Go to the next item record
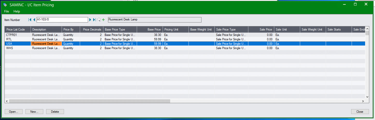Viewport: 375px width, 120px height. (x=90, y=20)
